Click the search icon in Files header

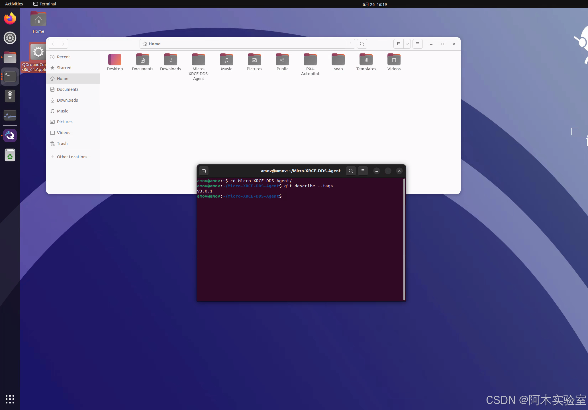[362, 44]
